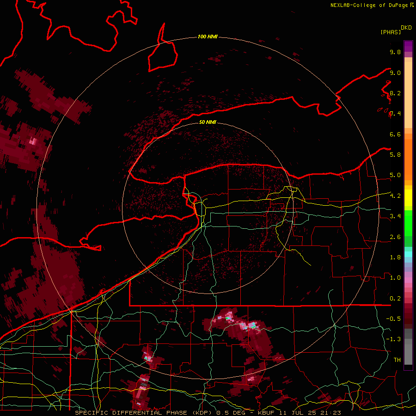
Task: Pick the dark orange segment of color bar
Action: [408, 159]
